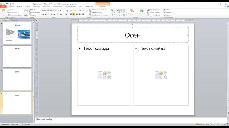Decrease list indent level icon
229x128 pixels.
[80, 11]
